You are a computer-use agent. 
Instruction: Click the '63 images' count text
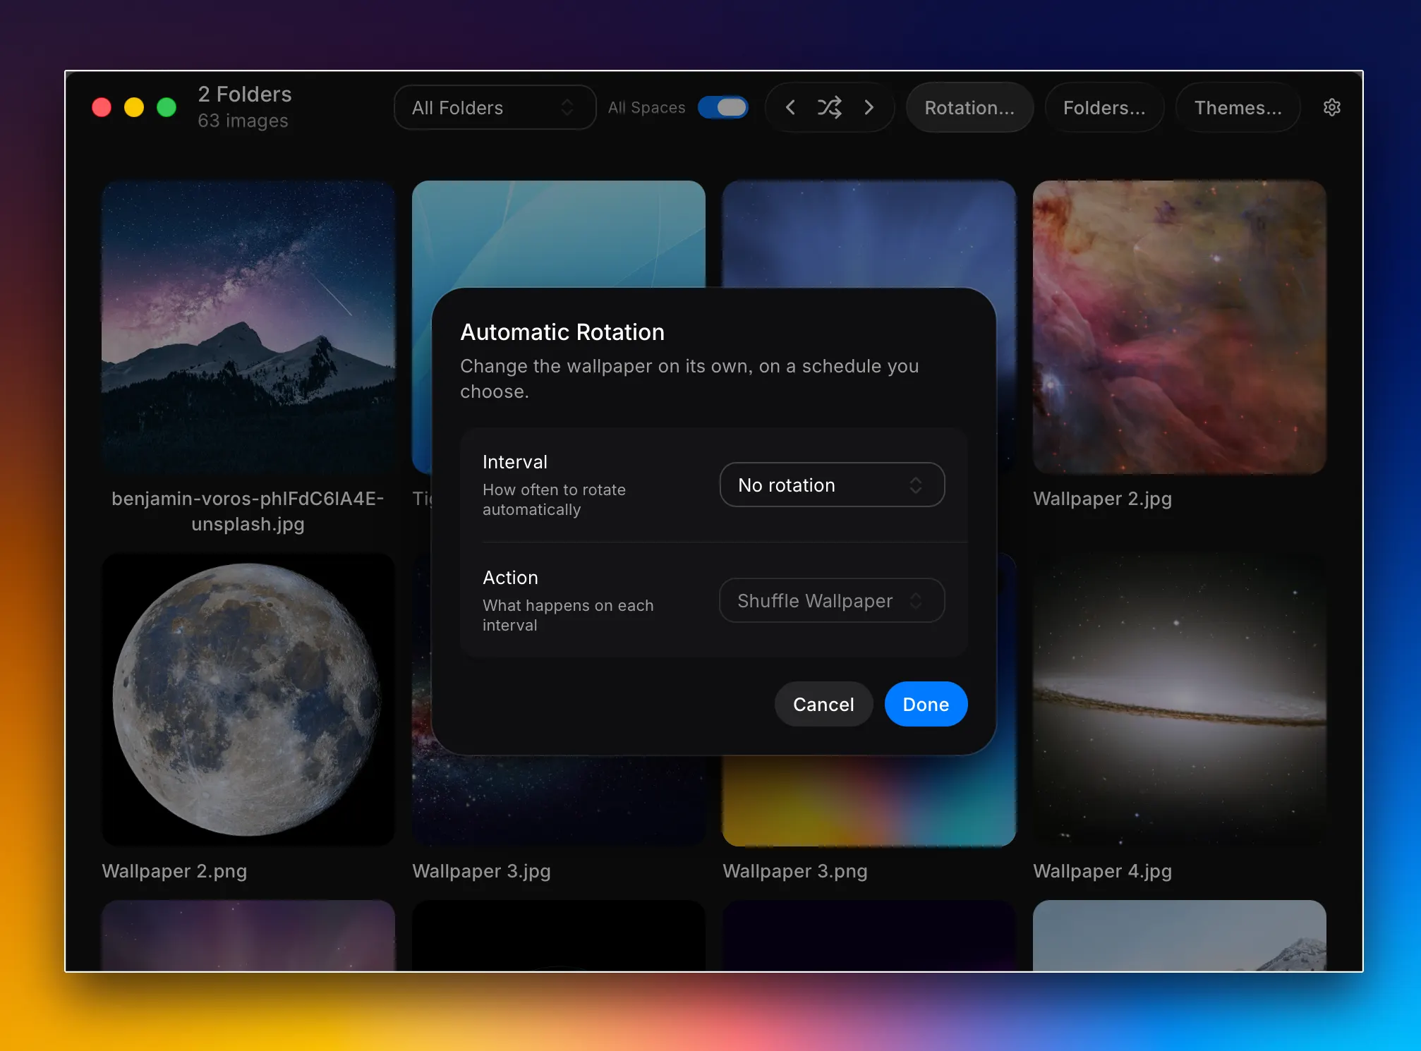[x=243, y=121]
